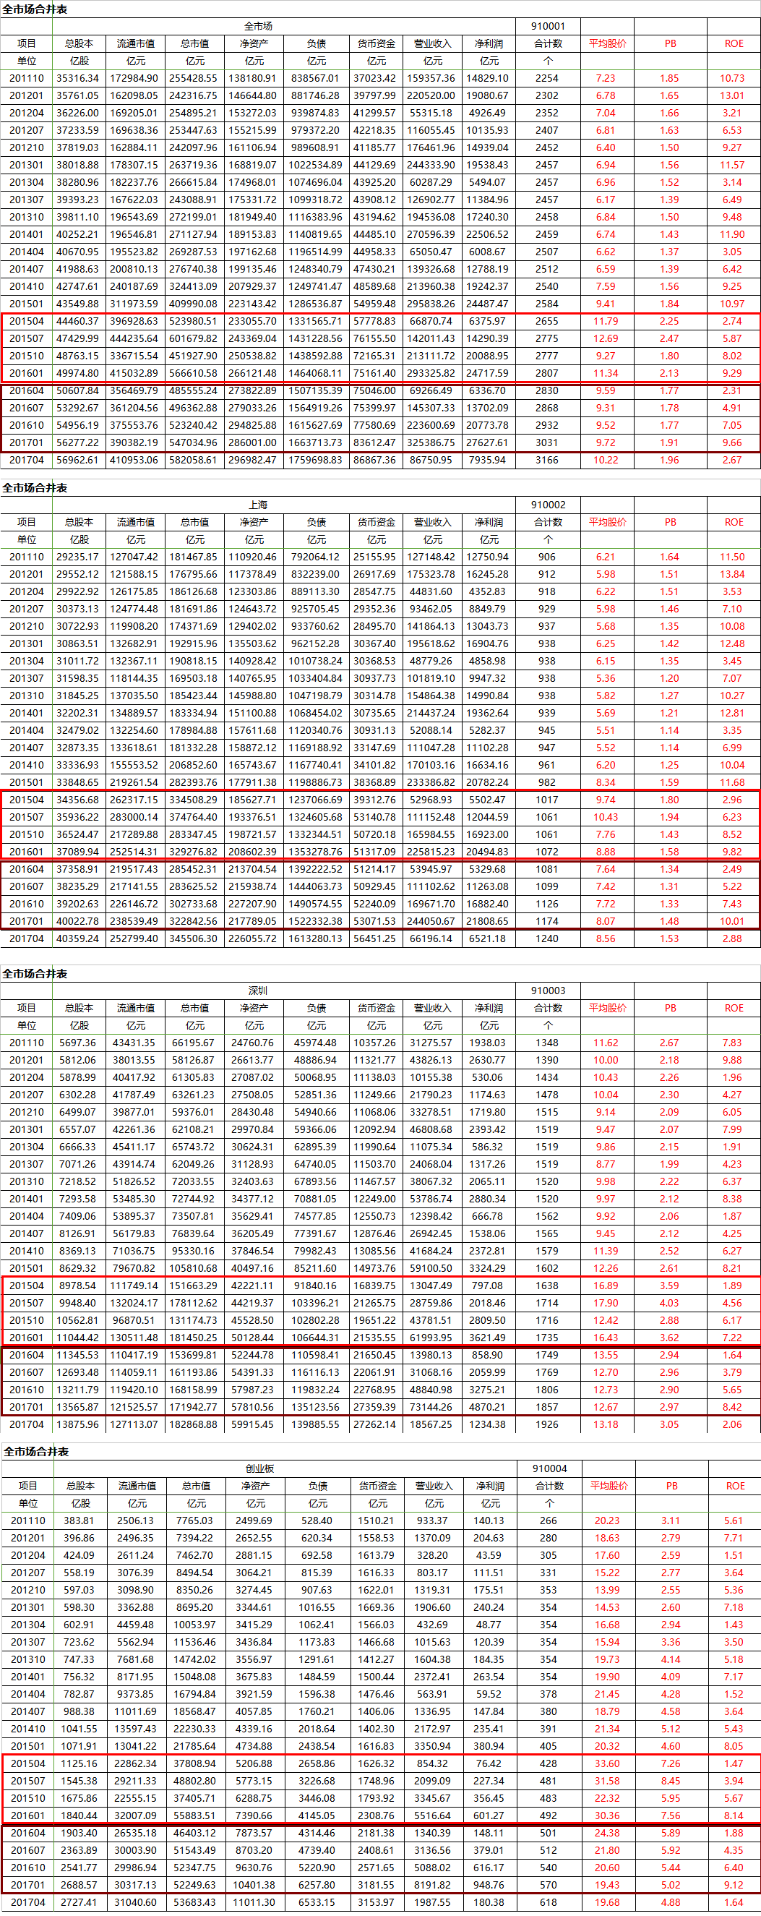Click the ROE value 13.84 cell
761x1916 pixels.
point(732,574)
